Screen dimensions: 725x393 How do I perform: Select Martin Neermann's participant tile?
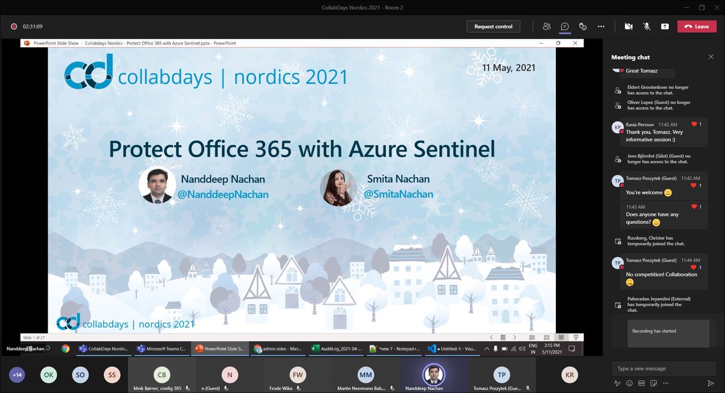click(366, 375)
